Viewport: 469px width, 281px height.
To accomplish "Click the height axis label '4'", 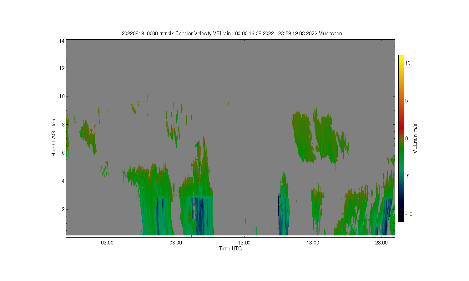I will tap(63, 181).
